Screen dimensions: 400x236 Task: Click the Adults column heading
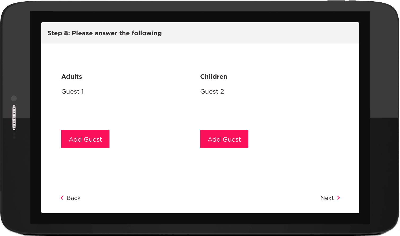click(x=72, y=77)
